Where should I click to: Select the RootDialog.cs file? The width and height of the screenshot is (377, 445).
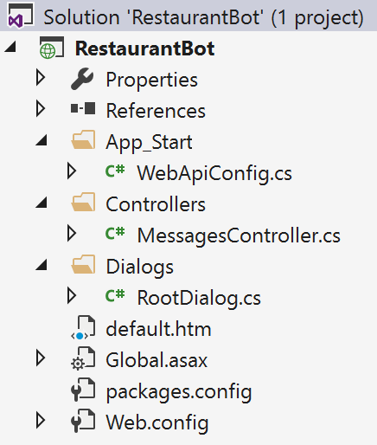pyautogui.click(x=199, y=298)
